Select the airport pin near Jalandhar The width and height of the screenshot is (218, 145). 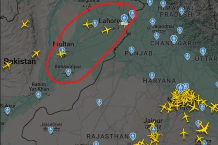pyautogui.click(x=153, y=22)
